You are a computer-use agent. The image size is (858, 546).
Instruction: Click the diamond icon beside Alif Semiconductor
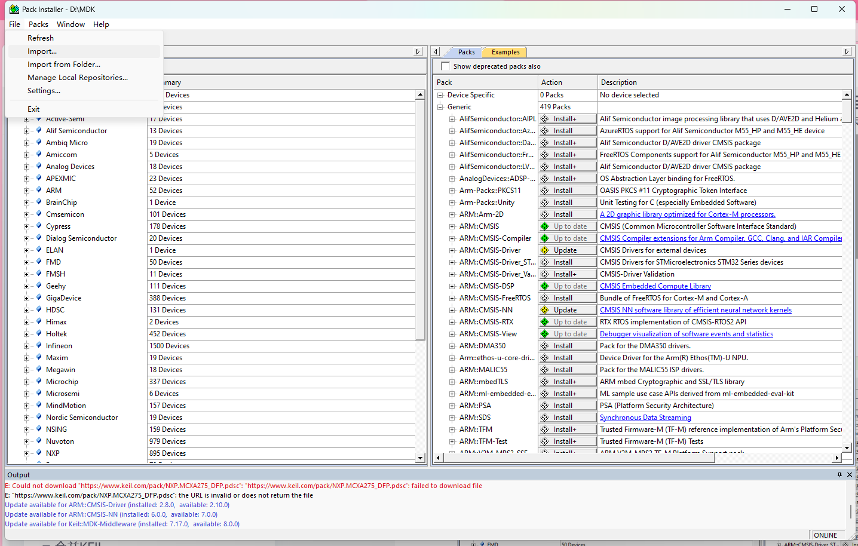pyautogui.click(x=39, y=130)
